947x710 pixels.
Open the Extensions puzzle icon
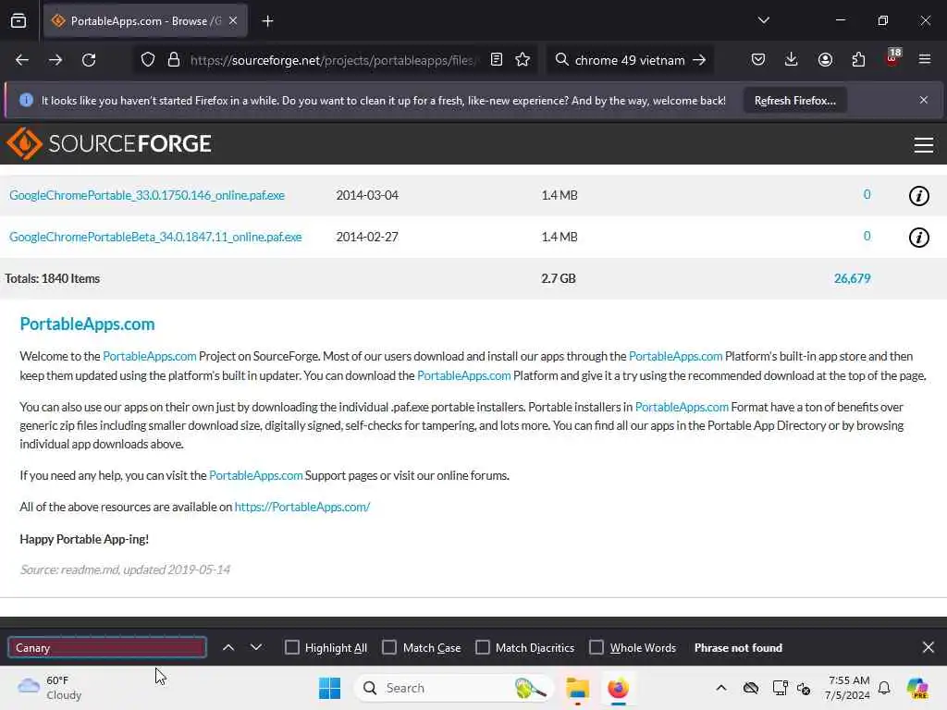point(858,60)
